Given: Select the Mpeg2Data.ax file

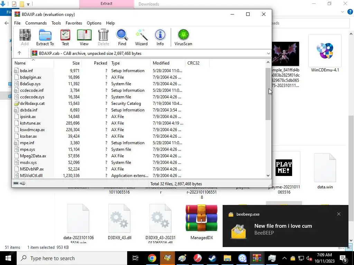Looking at the screenshot, I should (x=33, y=156).
